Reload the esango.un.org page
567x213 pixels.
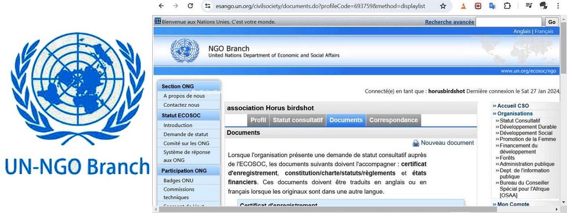tap(190, 6)
